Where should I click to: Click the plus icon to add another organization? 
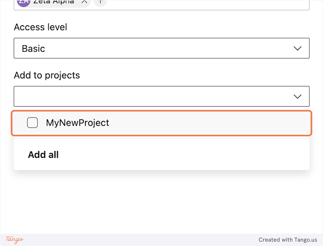point(100,2)
